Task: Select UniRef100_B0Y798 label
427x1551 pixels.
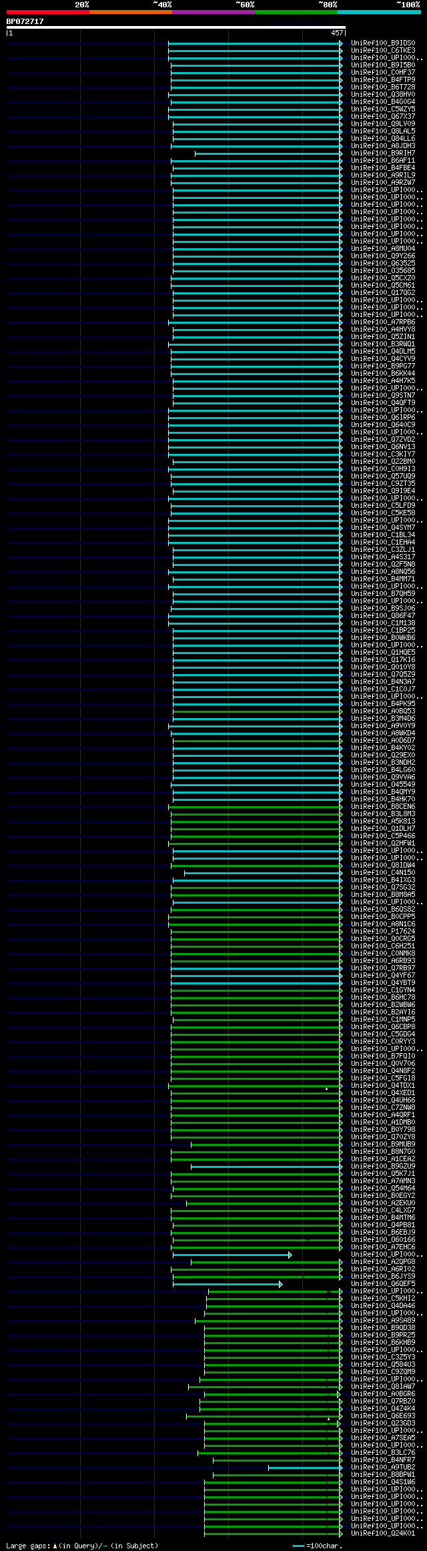Action: pos(383,1130)
